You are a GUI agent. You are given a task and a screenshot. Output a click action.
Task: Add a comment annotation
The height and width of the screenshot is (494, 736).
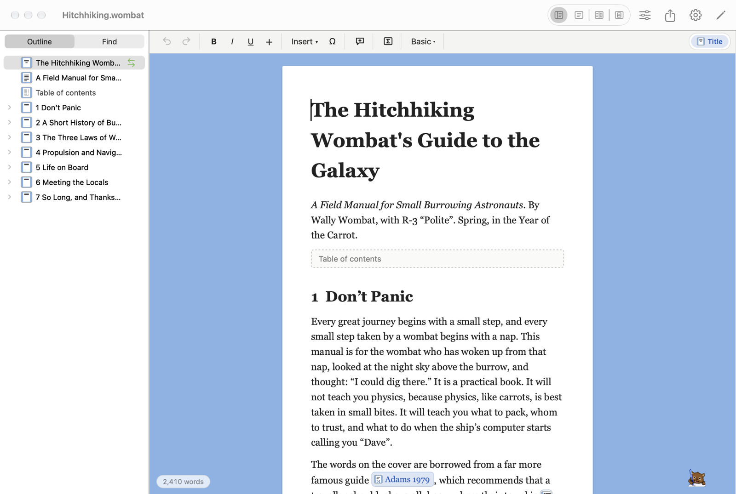360,41
